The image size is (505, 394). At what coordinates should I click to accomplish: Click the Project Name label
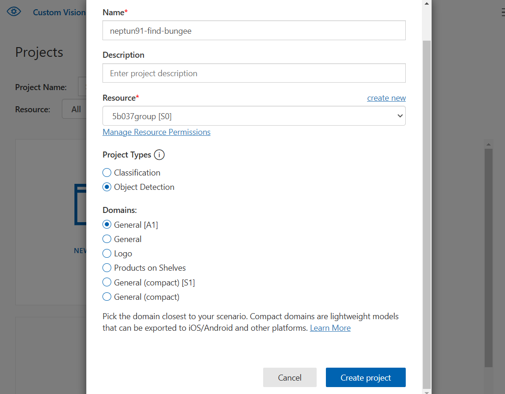(x=41, y=87)
